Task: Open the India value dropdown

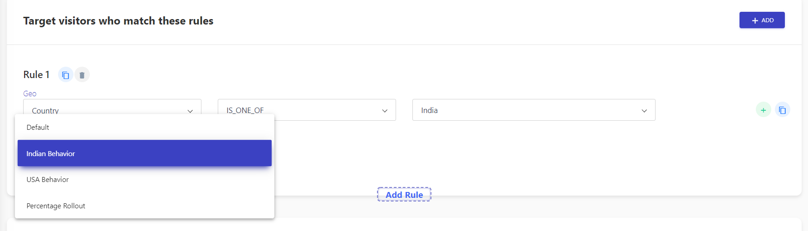Action: [x=534, y=110]
